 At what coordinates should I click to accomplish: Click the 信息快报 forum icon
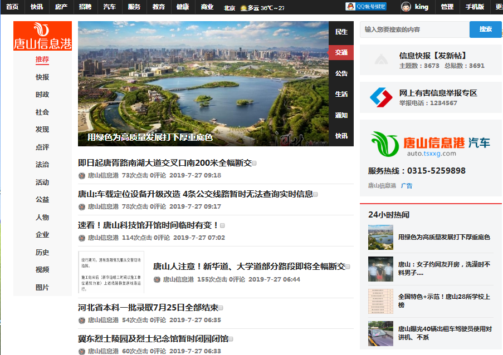(x=381, y=60)
